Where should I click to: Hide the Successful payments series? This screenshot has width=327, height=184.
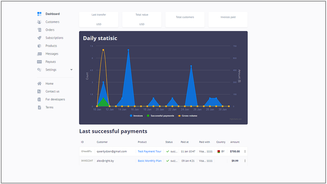point(160,116)
